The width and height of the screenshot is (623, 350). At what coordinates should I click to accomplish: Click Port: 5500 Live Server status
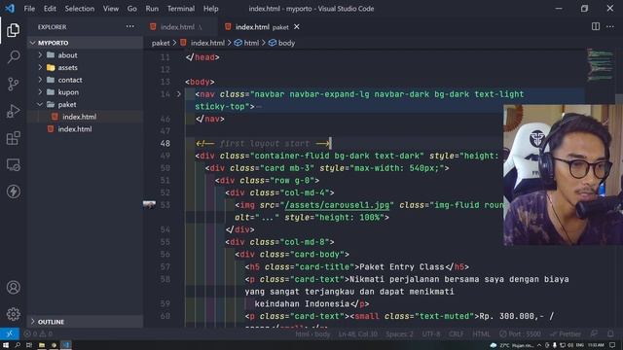[520, 334]
